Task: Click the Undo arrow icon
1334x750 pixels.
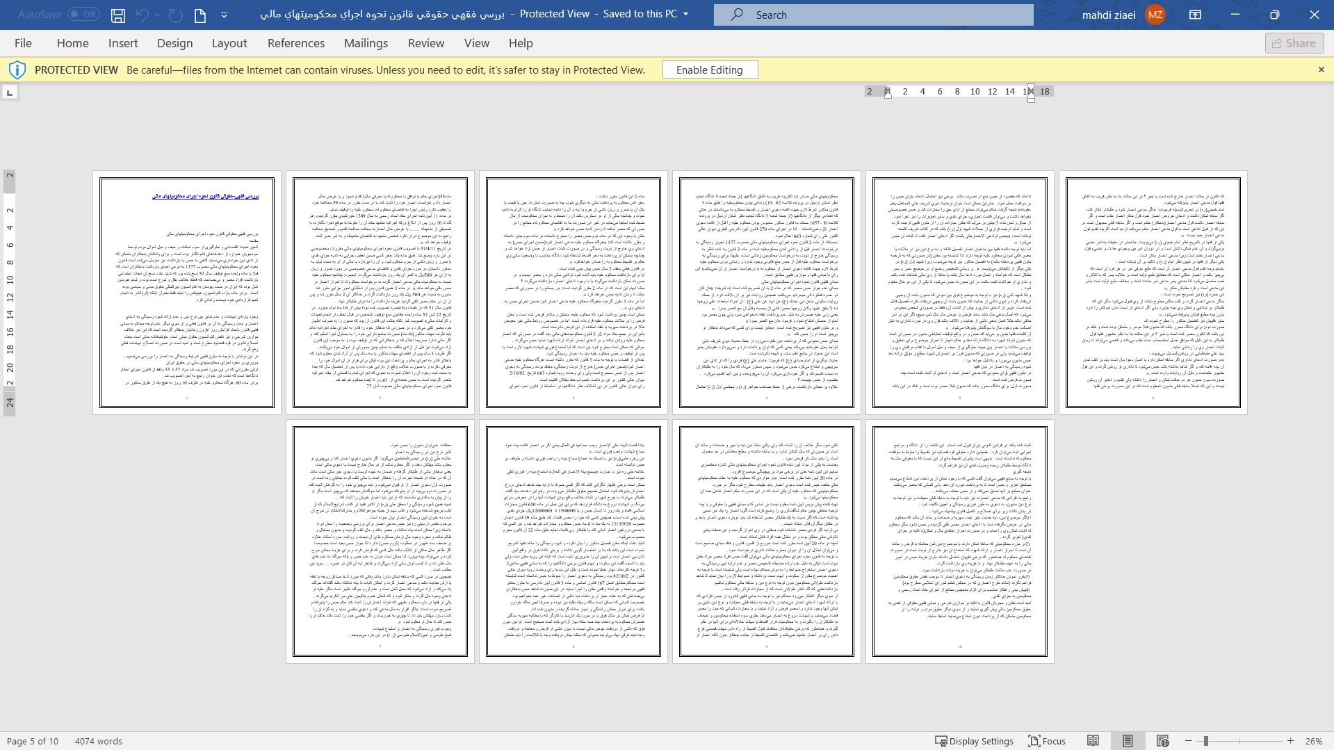Action: [143, 15]
